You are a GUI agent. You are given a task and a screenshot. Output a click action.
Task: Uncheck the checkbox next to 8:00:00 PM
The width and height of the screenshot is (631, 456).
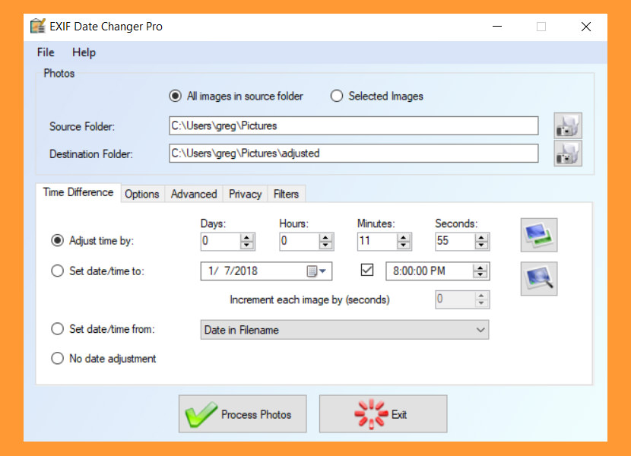click(367, 271)
